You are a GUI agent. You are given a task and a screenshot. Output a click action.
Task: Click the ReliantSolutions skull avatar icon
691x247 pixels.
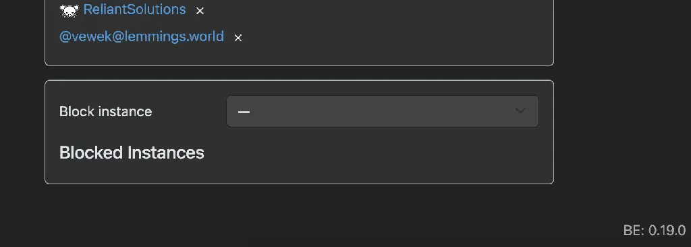[x=70, y=10]
